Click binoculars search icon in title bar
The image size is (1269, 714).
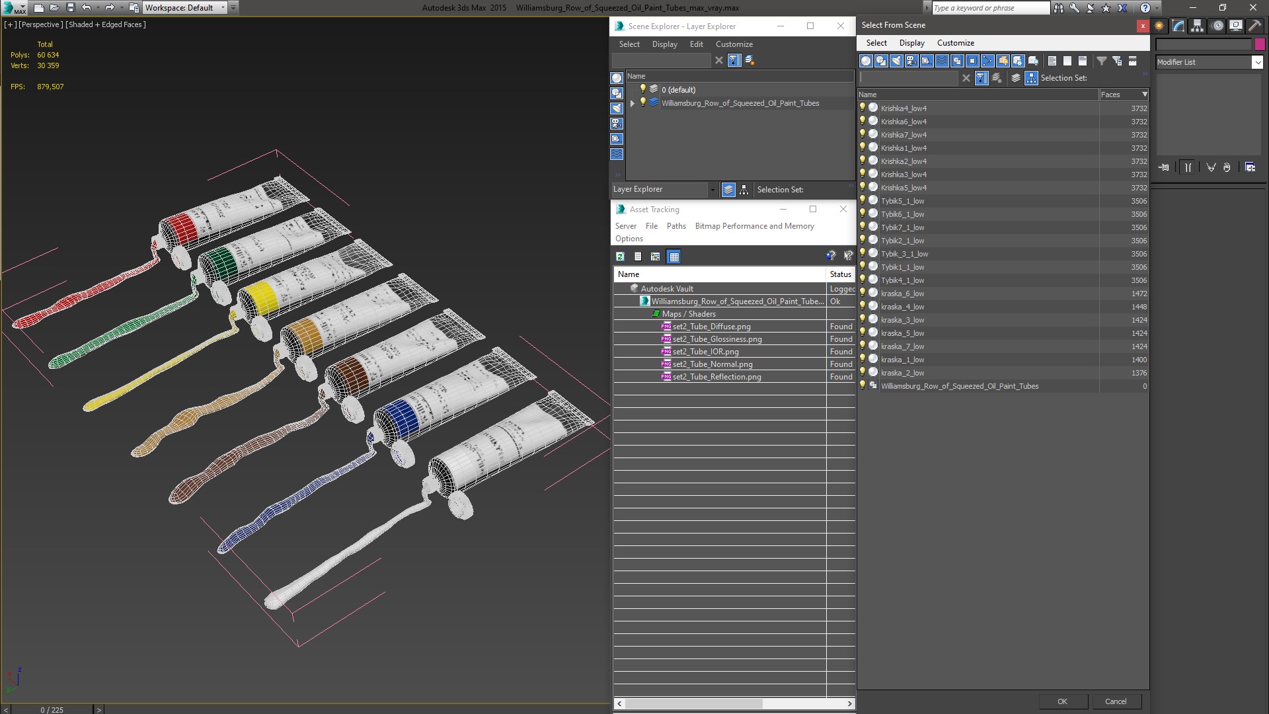tap(1059, 8)
